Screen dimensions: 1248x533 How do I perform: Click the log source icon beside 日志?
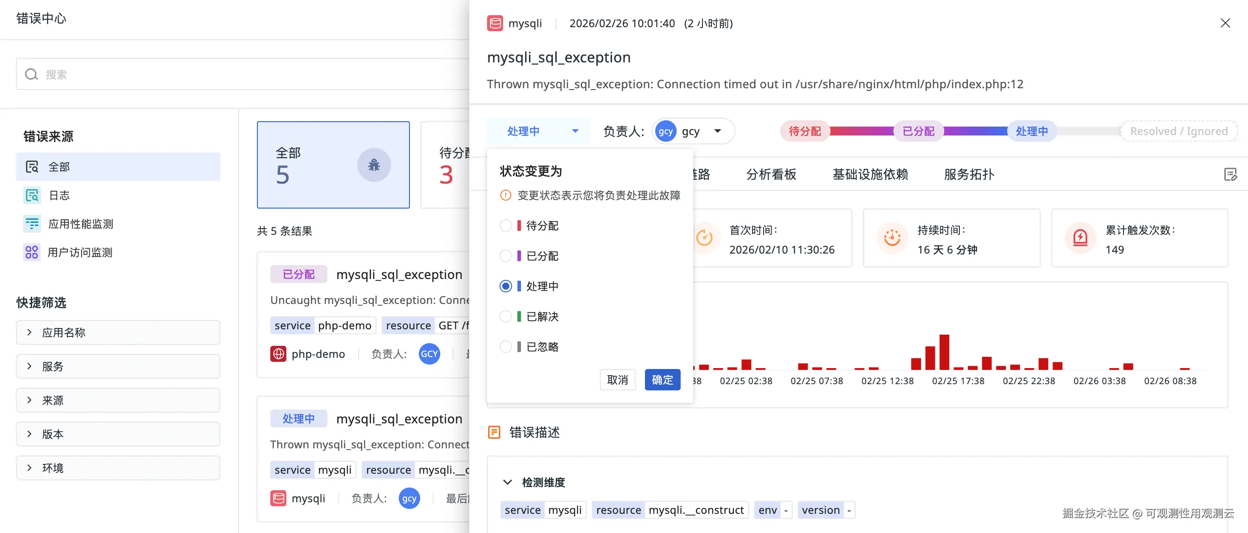(32, 195)
